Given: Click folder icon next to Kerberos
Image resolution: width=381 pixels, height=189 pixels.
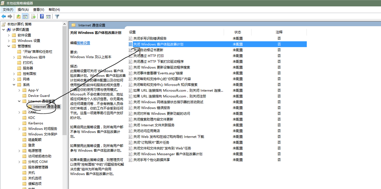Looking at the screenshot, I should [x=24, y=123].
